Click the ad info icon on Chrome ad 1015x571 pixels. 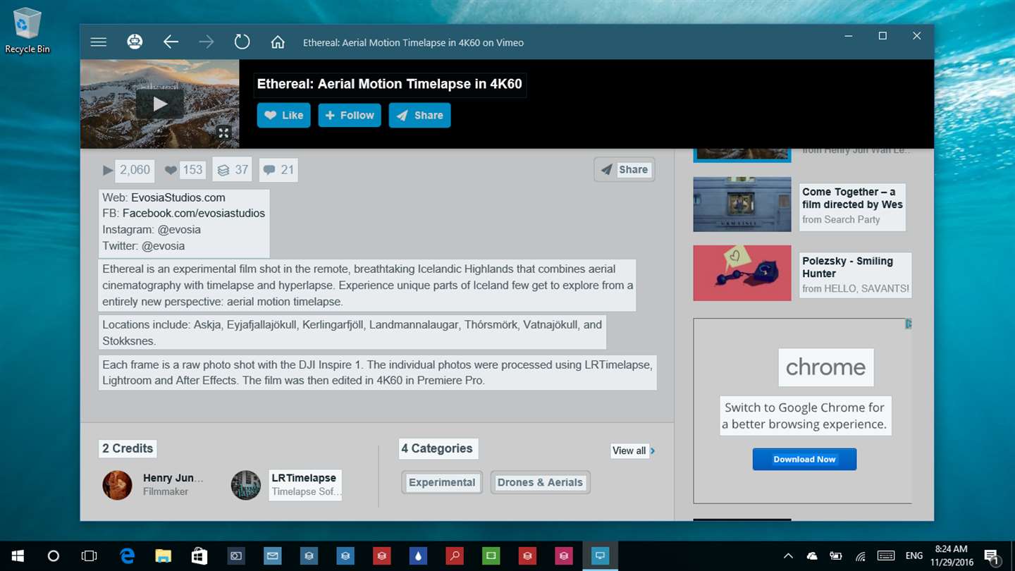tap(909, 324)
